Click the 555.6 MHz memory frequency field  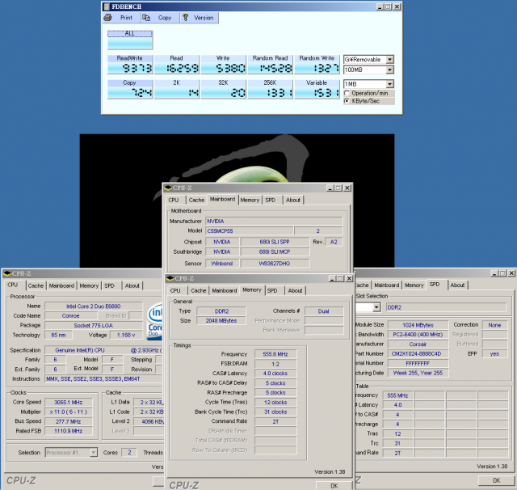tap(275, 354)
